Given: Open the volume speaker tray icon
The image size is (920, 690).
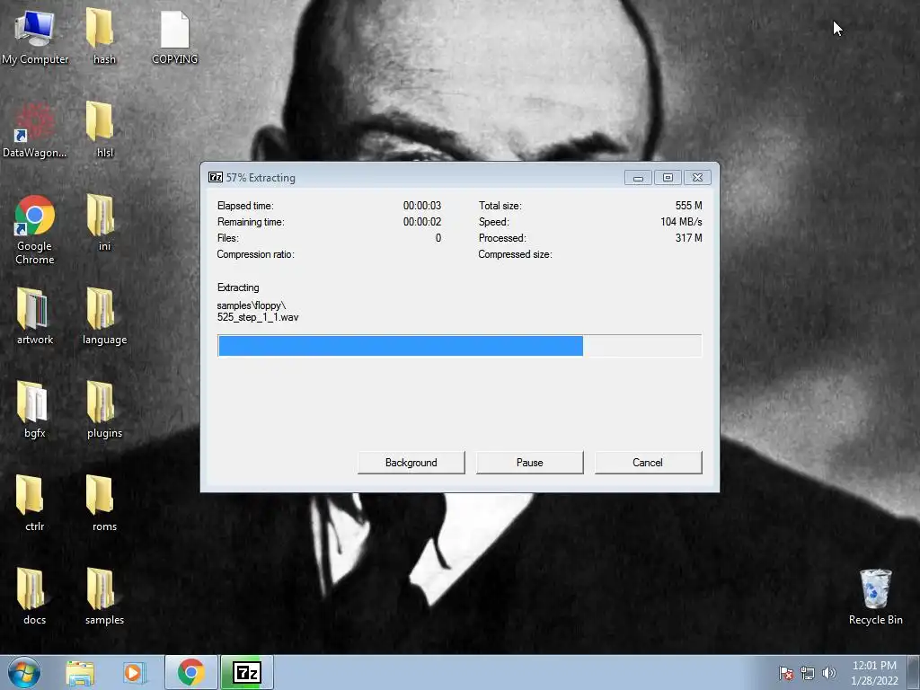Looking at the screenshot, I should tap(829, 673).
